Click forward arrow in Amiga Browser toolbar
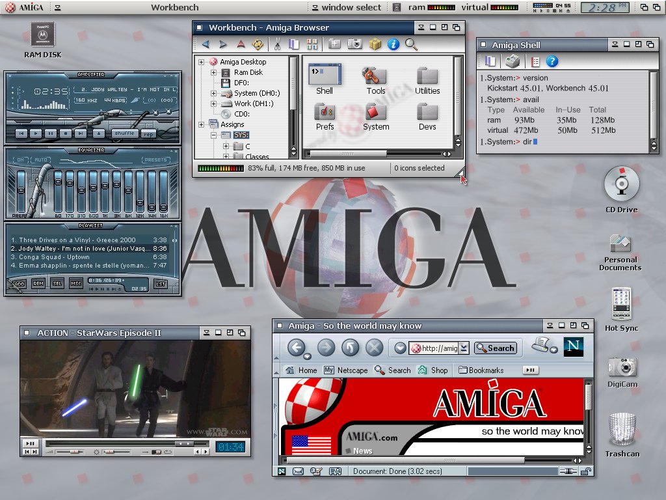The height and width of the screenshot is (500, 666). click(223, 44)
